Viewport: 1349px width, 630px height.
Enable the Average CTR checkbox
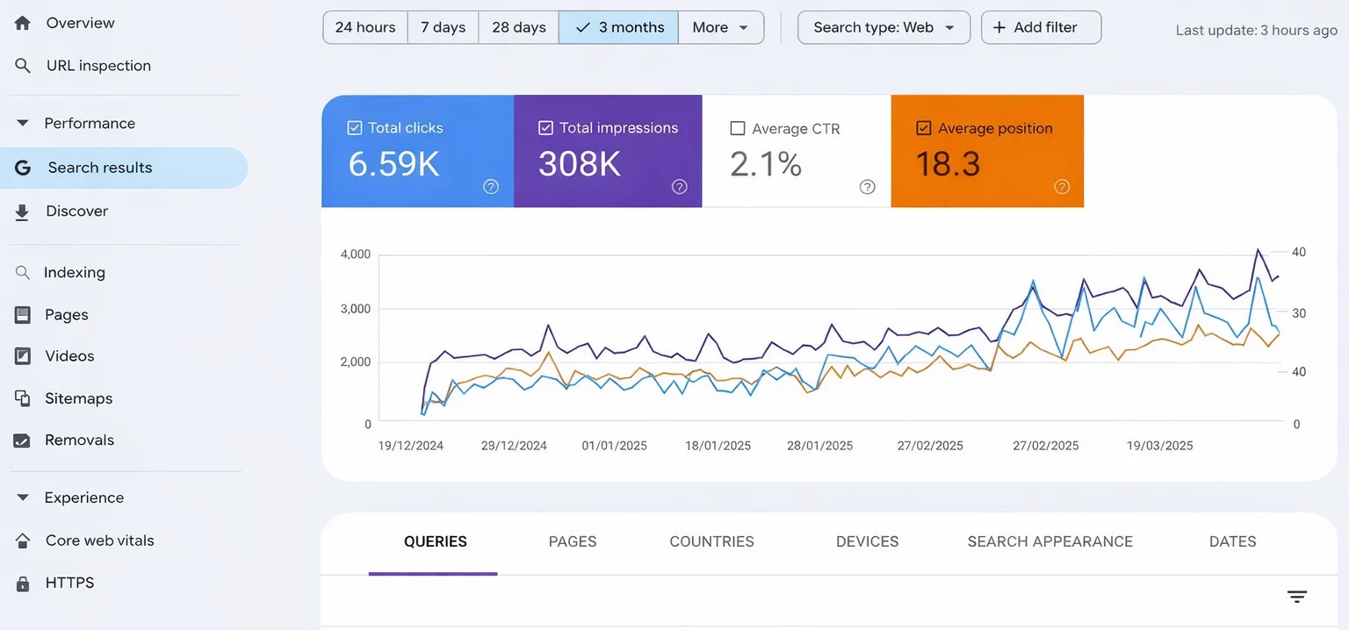tap(738, 128)
